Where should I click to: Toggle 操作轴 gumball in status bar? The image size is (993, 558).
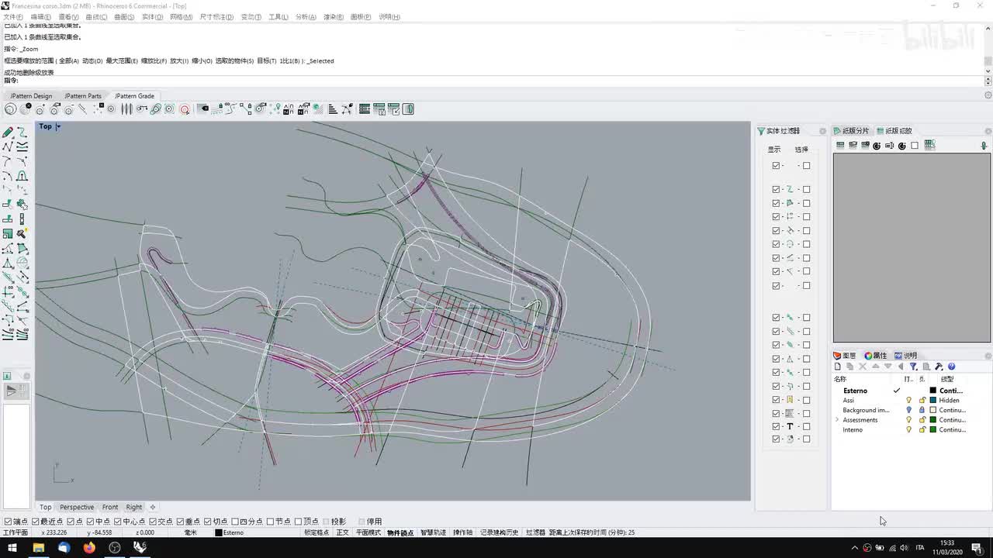point(462,532)
